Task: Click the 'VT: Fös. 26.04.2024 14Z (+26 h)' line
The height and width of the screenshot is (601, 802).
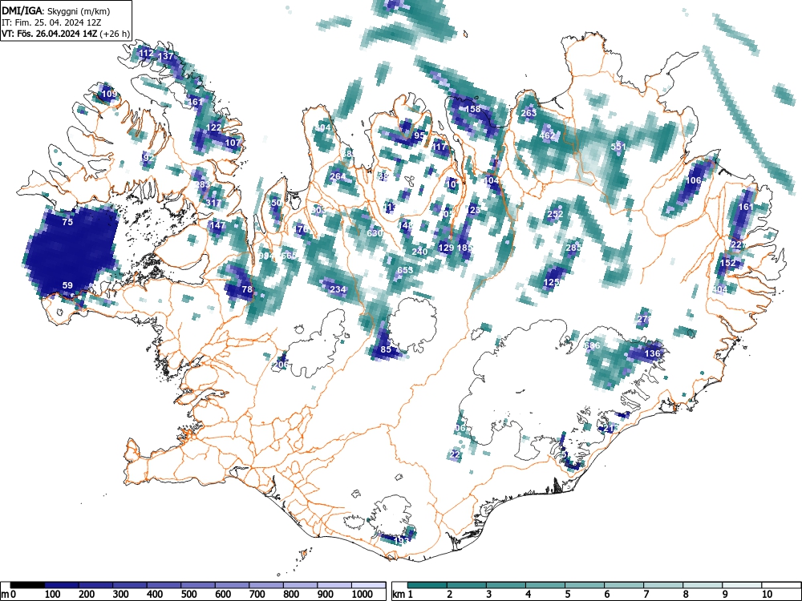Action: click(x=66, y=34)
